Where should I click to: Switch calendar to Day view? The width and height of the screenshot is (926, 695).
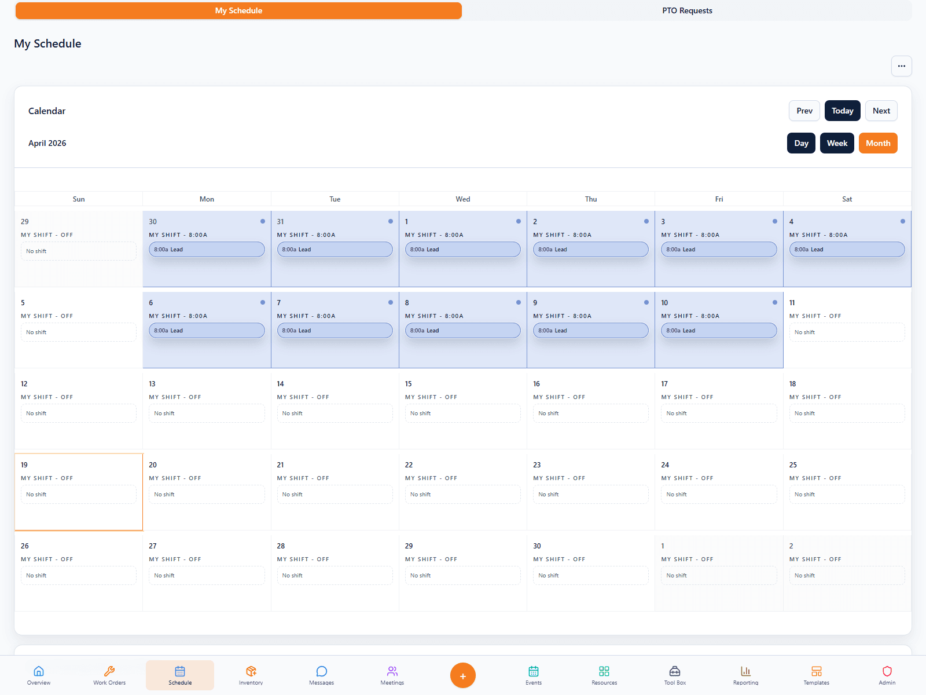pyautogui.click(x=801, y=143)
